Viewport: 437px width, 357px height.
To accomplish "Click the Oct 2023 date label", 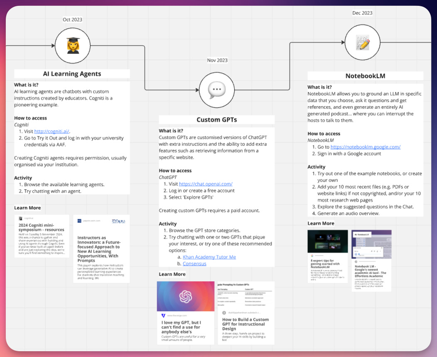I will click(x=72, y=20).
